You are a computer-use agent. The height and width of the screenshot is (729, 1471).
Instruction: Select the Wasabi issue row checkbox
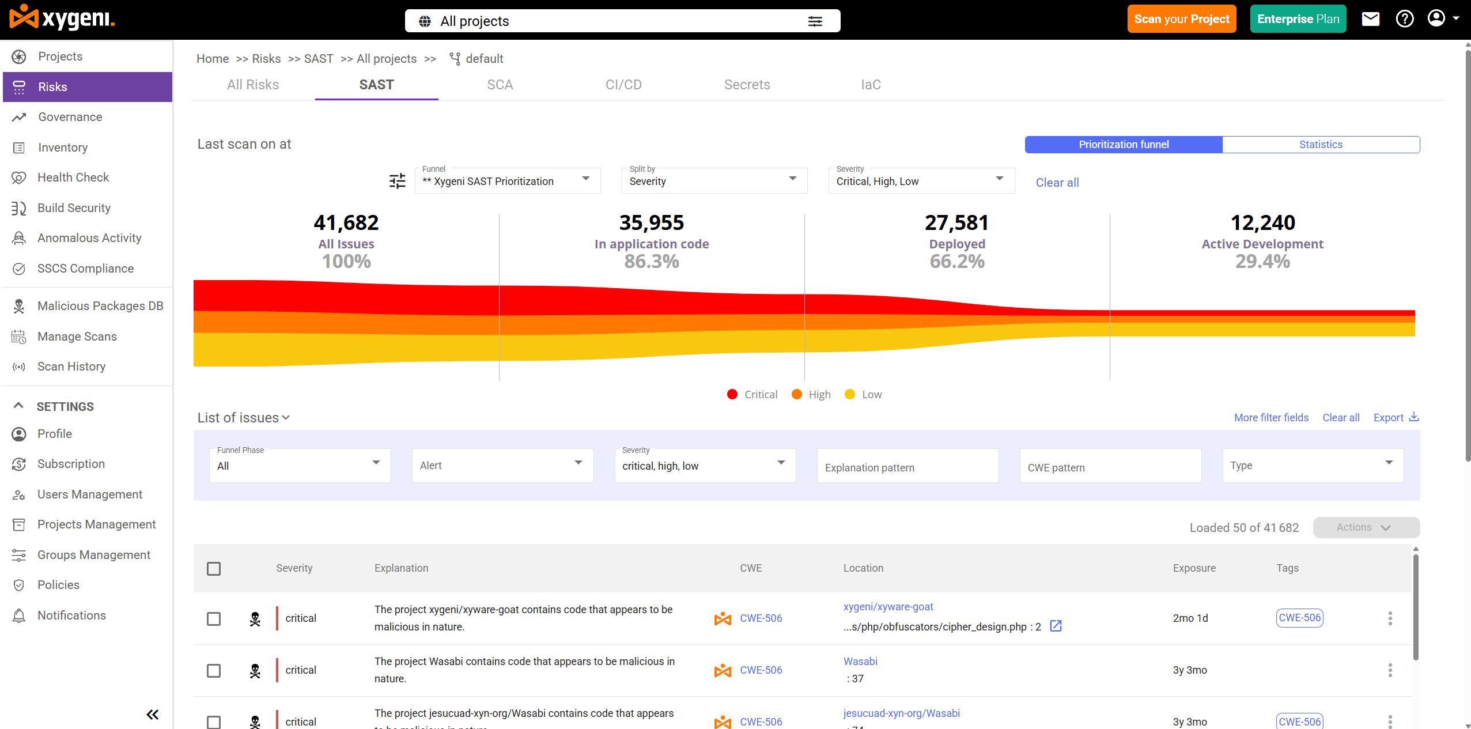pos(214,670)
